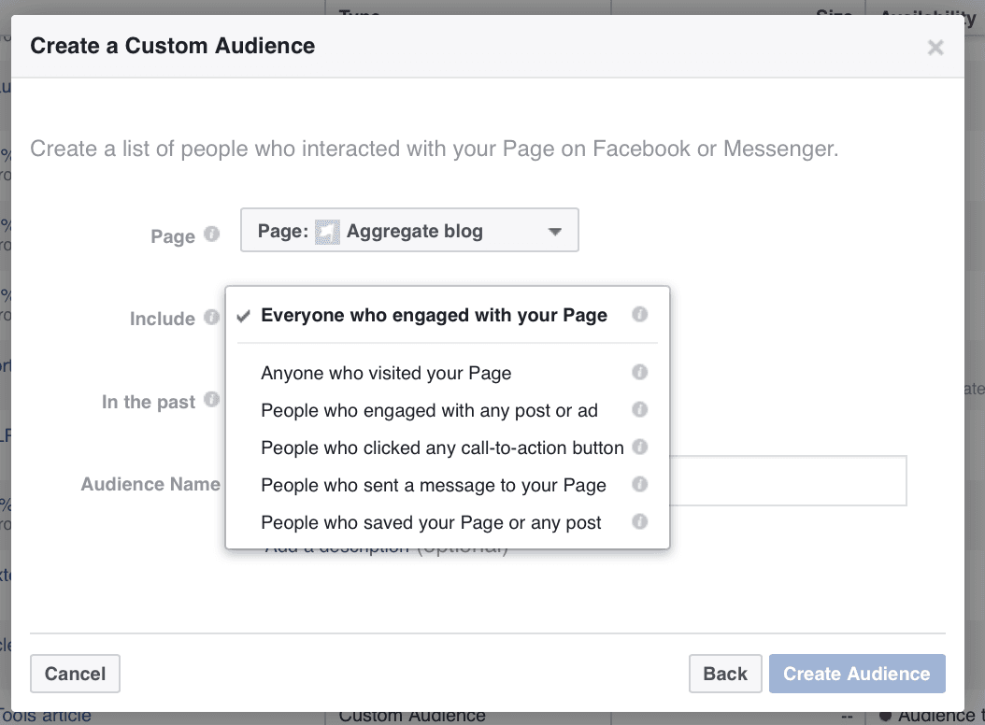985x725 pixels.
Task: Info icon for clicked any call-to-action button
Action: tap(639, 447)
